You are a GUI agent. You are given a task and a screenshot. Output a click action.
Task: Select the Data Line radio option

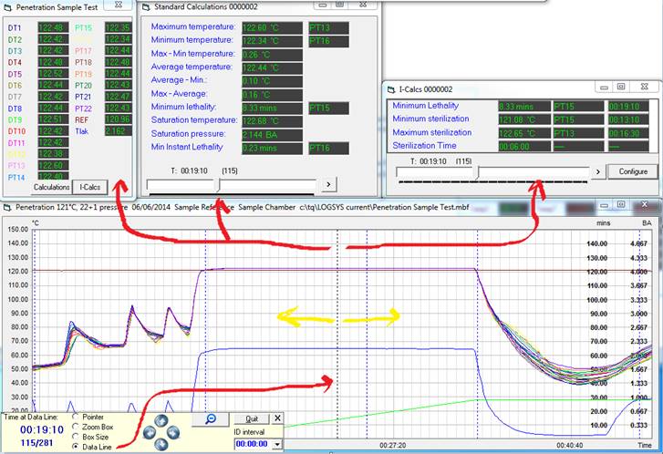(x=75, y=448)
